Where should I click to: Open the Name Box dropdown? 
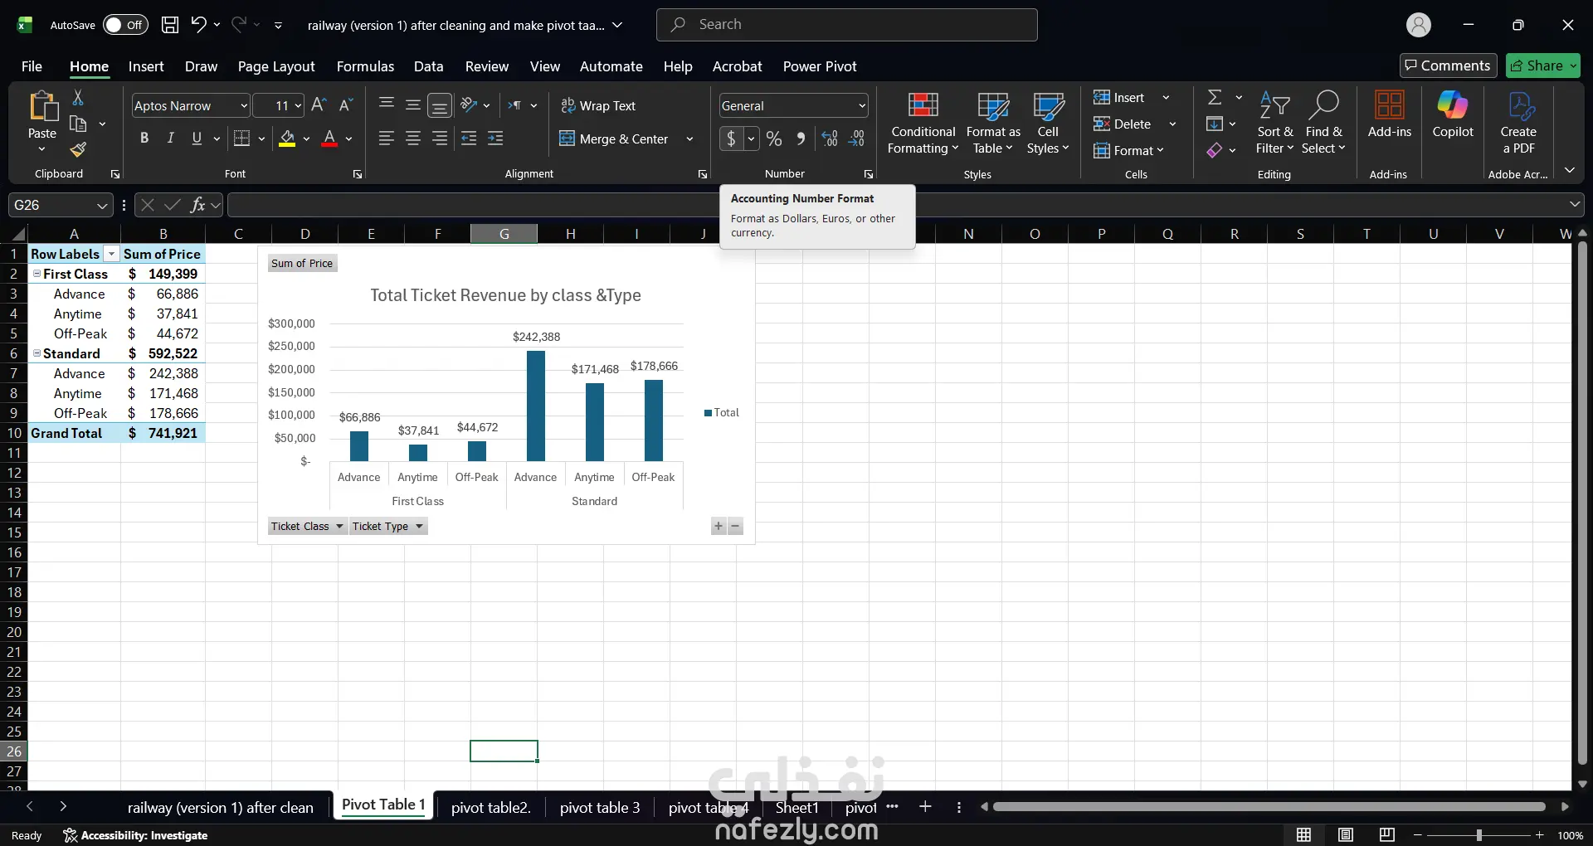(102, 205)
